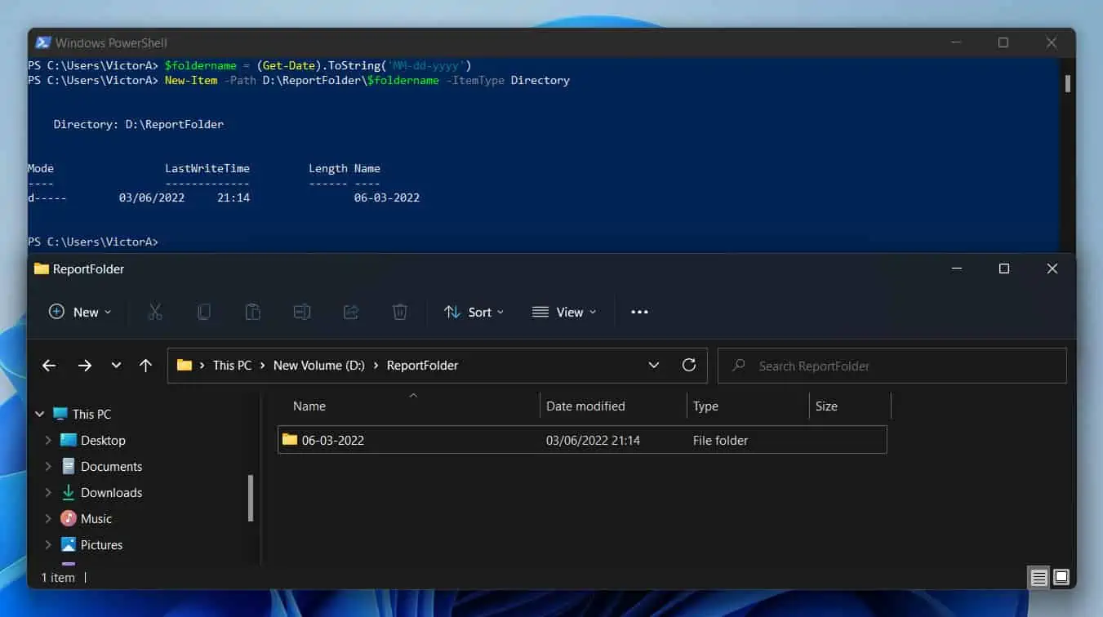Click 'Directory: D:\ReportFolder' text in PowerShell
Image resolution: width=1103 pixels, height=617 pixels.
coord(139,124)
